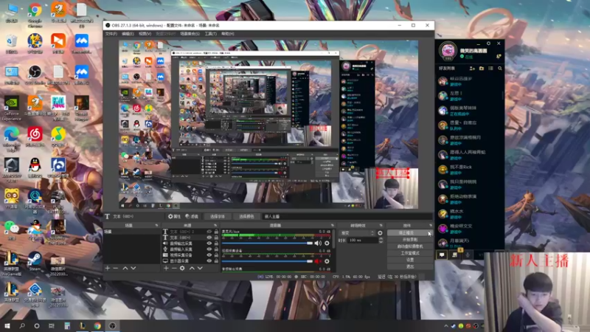The image size is (590, 332).
Task: Pop out scene transitions dock icon
Action: point(381,226)
